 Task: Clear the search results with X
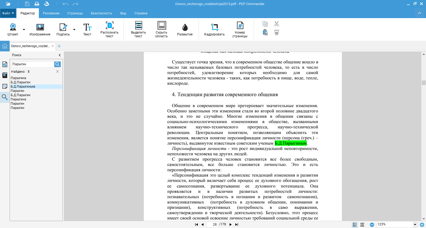(58, 71)
